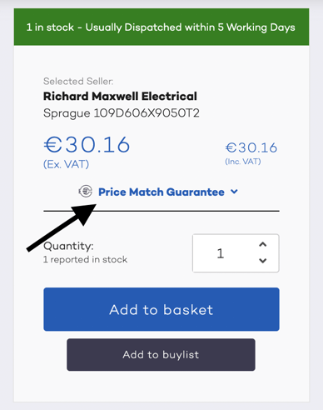Focus the quantity number input field
The width and height of the screenshot is (323, 410).
pos(236,253)
